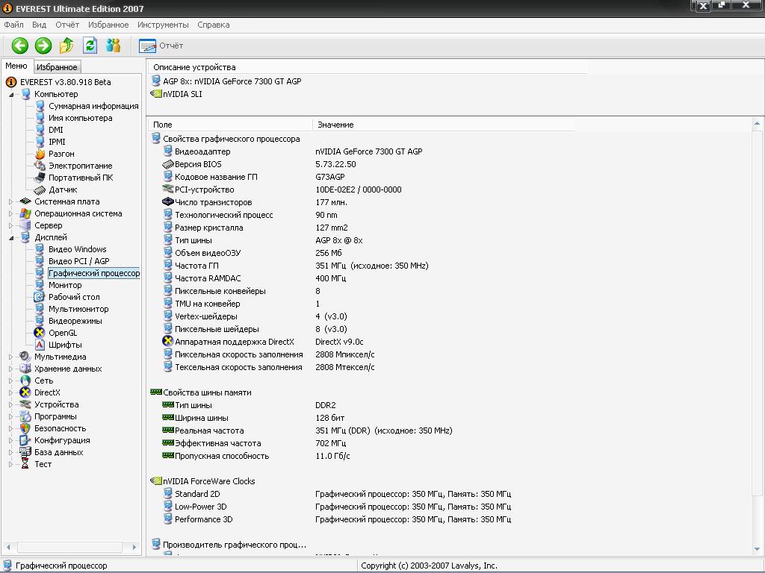765x573 pixels.
Task: Click sidebar scrollbar right arrow
Action: click(x=134, y=547)
